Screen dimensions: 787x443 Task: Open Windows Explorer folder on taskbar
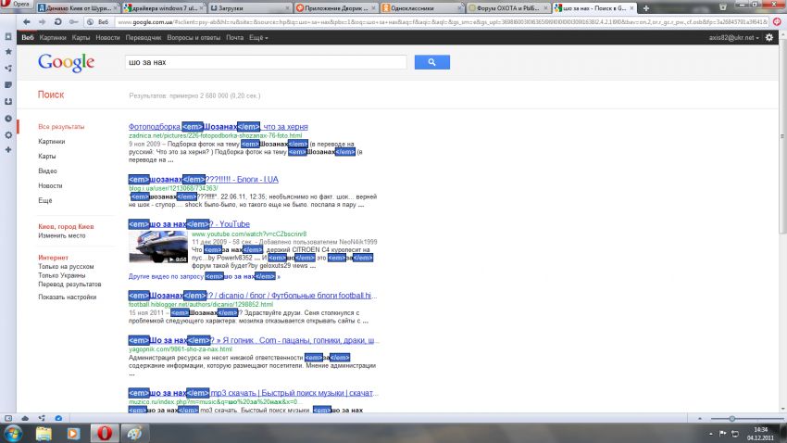(x=44, y=433)
